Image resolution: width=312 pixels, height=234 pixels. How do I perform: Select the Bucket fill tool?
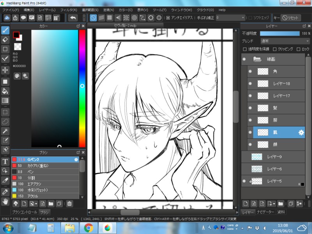tap(5, 91)
